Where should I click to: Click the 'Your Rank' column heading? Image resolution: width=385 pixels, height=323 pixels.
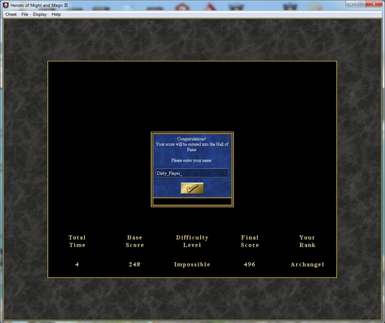coord(308,241)
